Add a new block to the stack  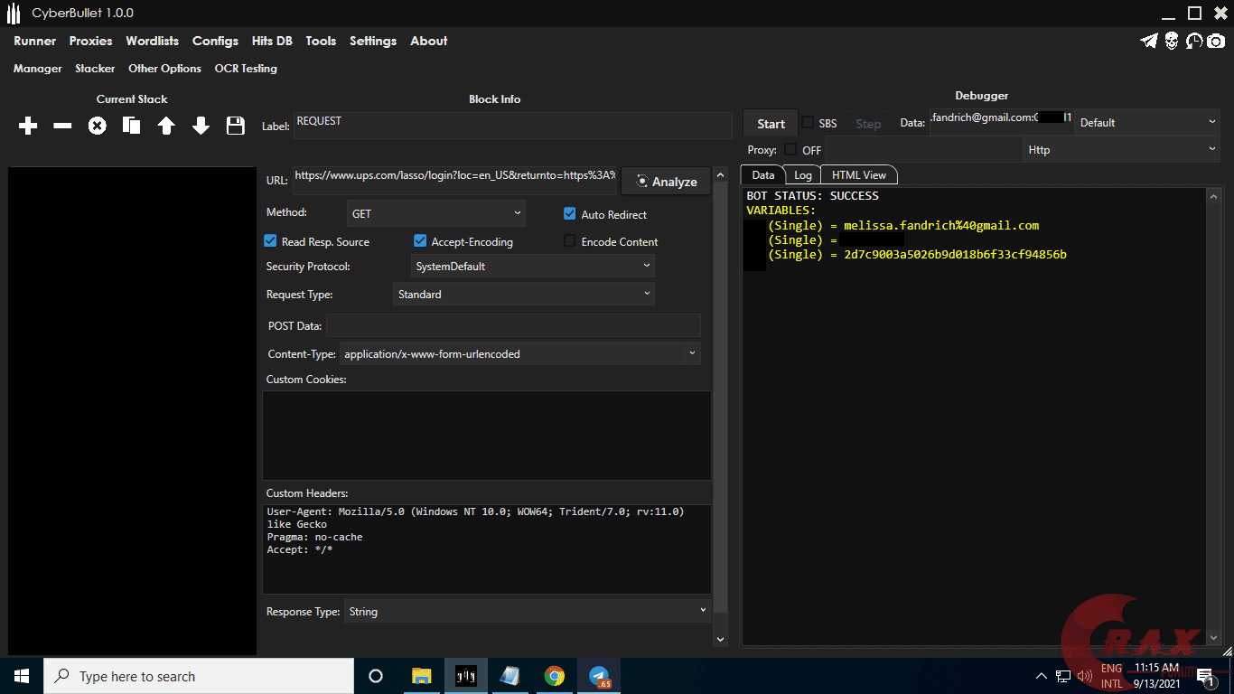coord(27,126)
